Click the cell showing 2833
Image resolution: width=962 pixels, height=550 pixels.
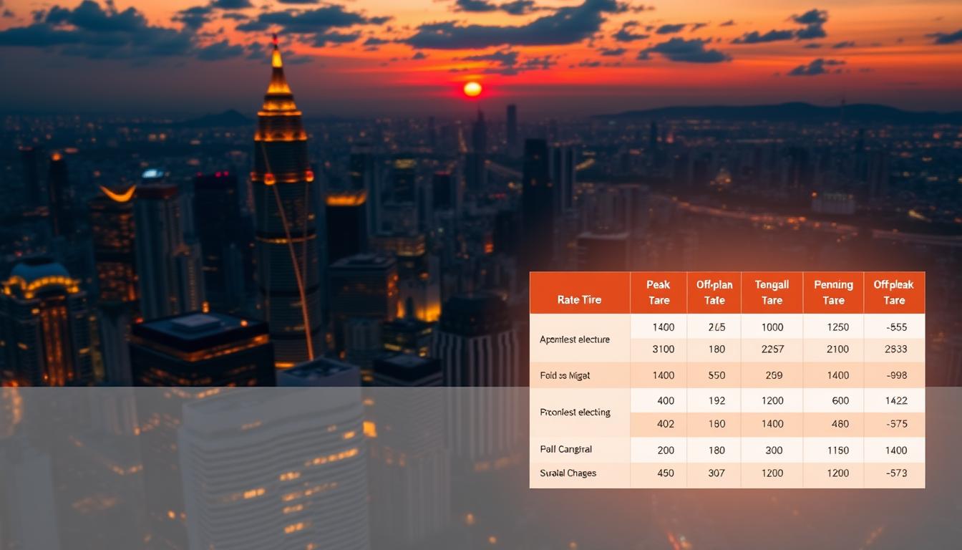[x=895, y=349]
